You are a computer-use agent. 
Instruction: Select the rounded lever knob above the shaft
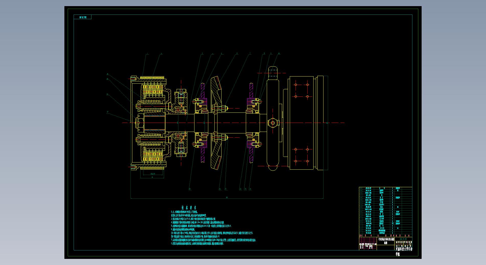[273, 73]
